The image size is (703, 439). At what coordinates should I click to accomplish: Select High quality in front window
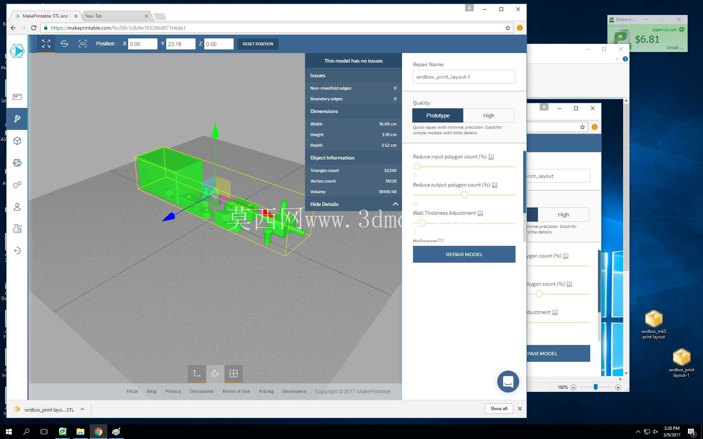pyautogui.click(x=489, y=116)
